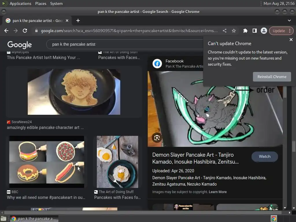Viewport: 296px width, 222px height.
Task: Open Chrome Update menu button
Action: point(281,31)
